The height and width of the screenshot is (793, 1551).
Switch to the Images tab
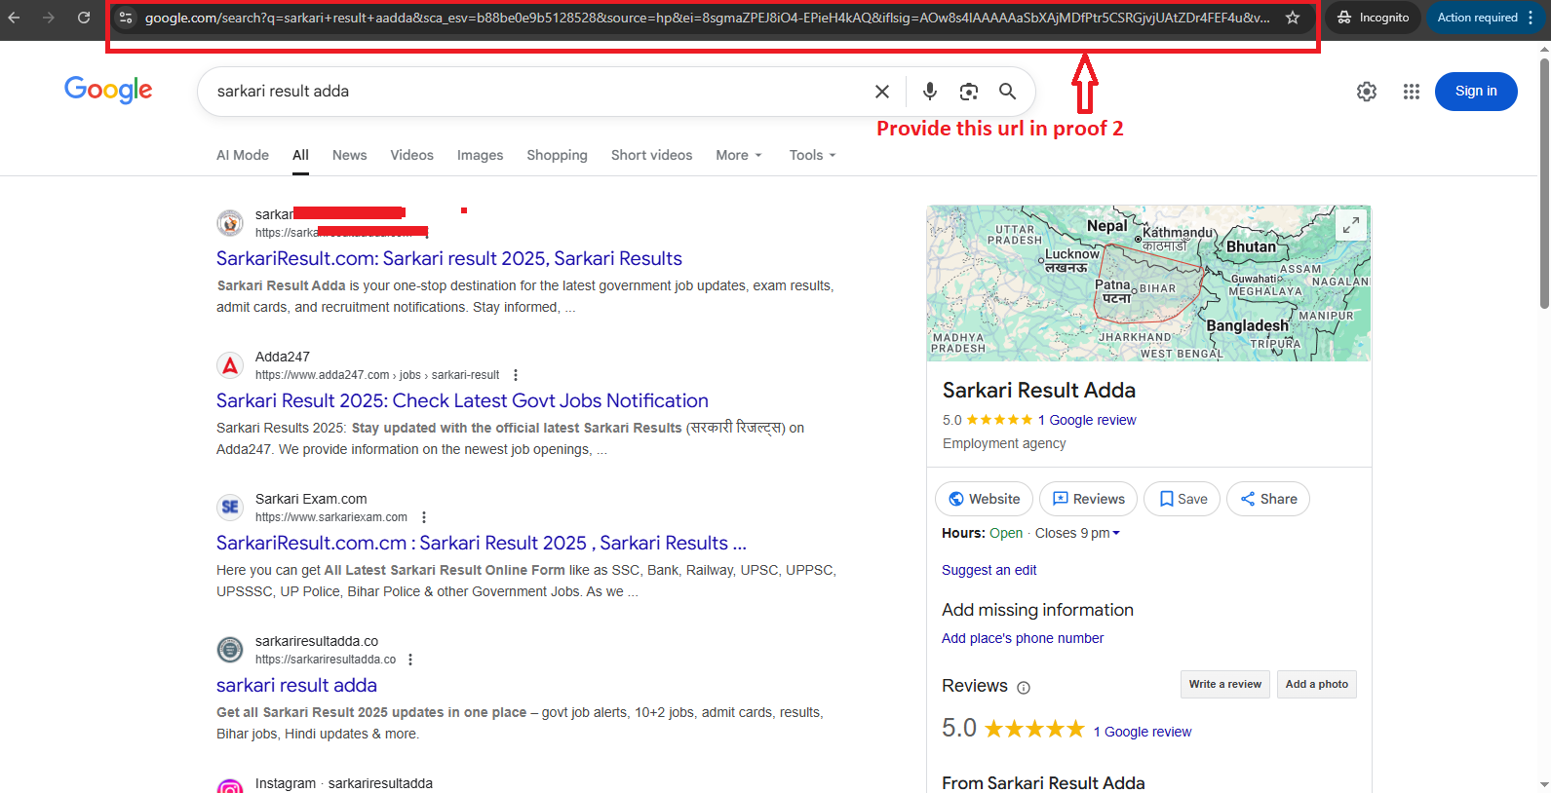click(480, 155)
